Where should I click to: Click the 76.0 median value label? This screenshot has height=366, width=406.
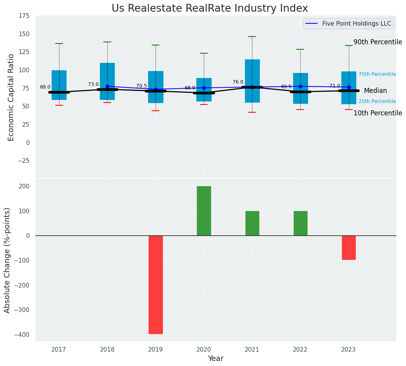[238, 82]
